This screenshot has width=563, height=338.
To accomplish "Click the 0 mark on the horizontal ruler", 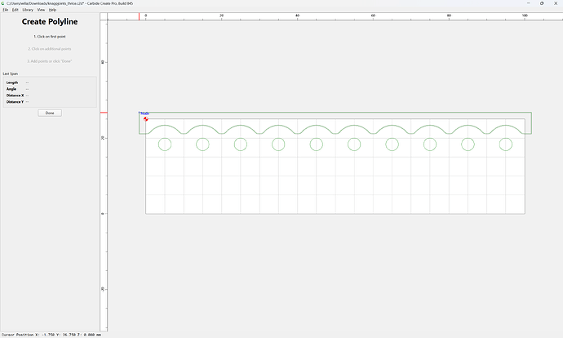I will pos(146,16).
